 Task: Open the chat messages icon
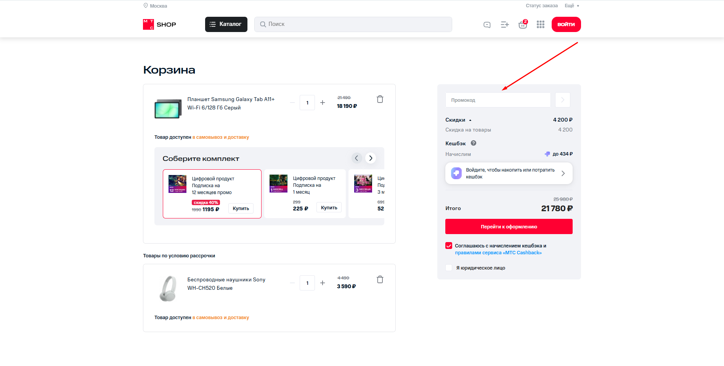pyautogui.click(x=487, y=25)
